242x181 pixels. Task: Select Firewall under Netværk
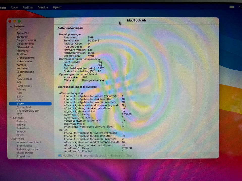pos(22,125)
